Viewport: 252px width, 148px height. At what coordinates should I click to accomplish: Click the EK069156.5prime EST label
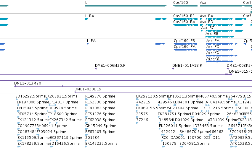[x=152, y=108]
